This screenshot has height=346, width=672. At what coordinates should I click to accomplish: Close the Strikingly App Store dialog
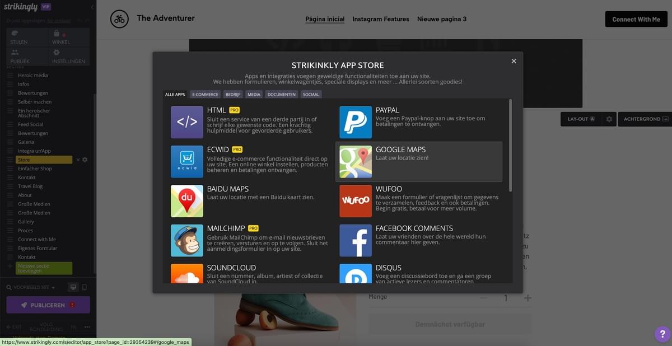pos(514,61)
